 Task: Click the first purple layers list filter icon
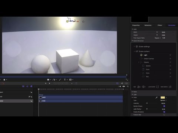click(23, 86)
